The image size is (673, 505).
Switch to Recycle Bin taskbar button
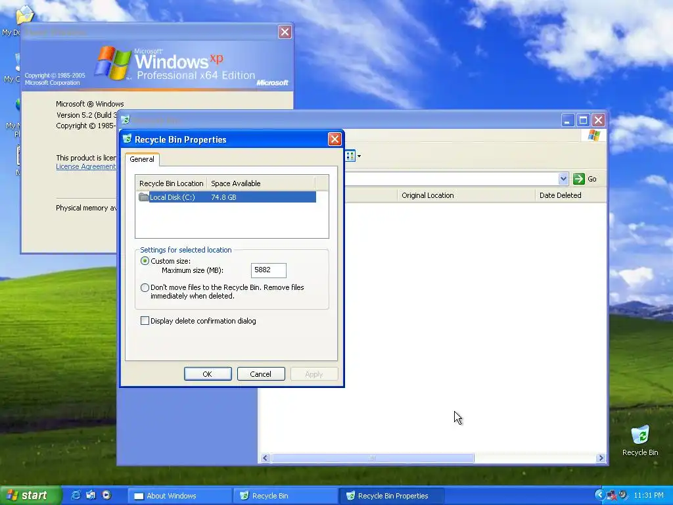click(x=285, y=496)
